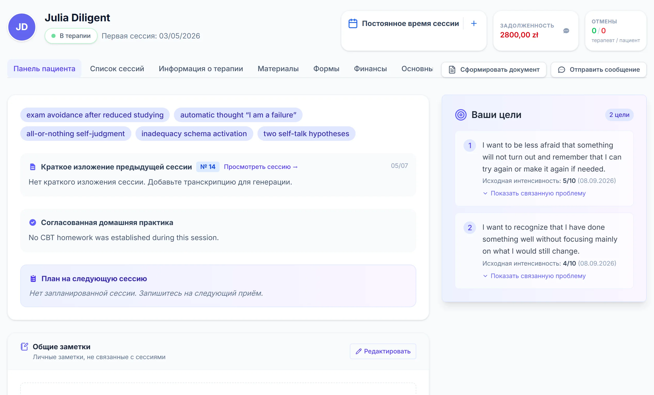Follow the Просмотреть сессию link
Screen dimensions: 654x395
click(261, 167)
